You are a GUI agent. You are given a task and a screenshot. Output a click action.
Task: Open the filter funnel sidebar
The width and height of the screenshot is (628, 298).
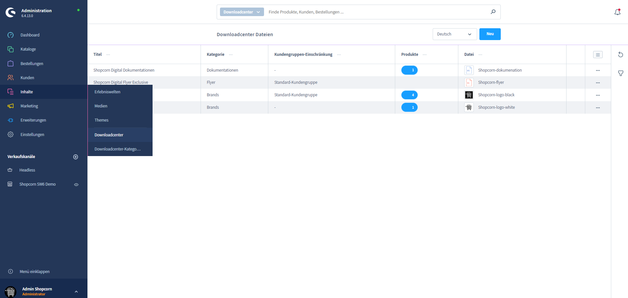coord(620,73)
